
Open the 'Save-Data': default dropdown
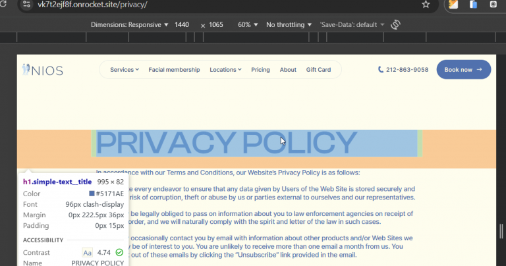(352, 25)
